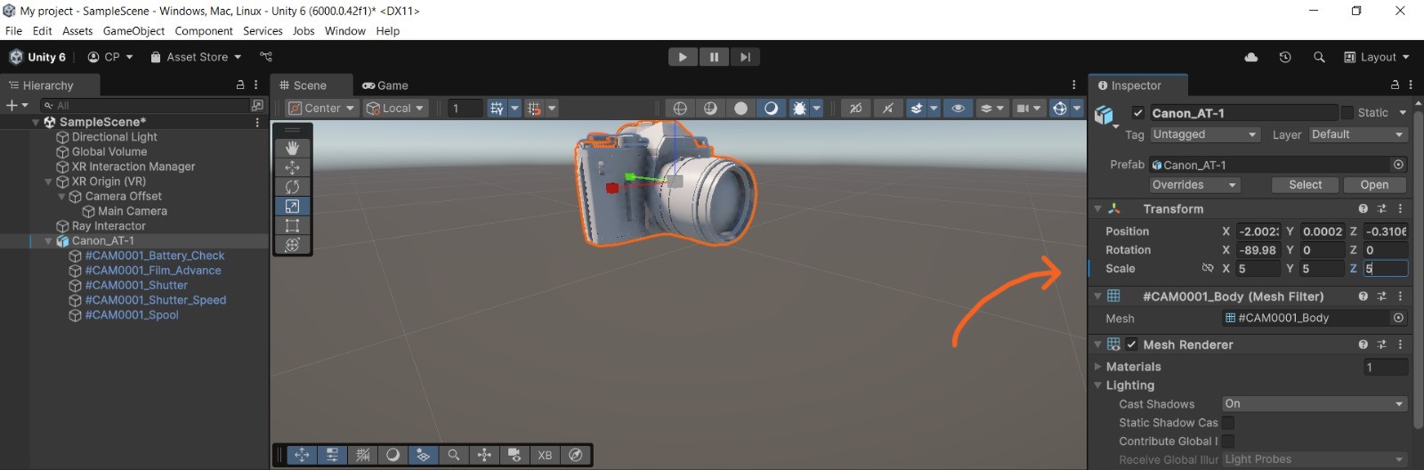Open the Unity cloud icon
This screenshot has width=1424, height=470.
tap(1251, 57)
